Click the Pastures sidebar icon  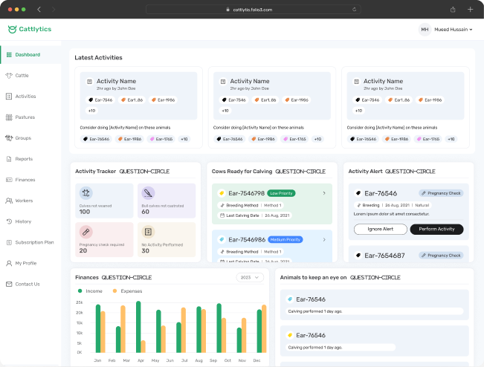tap(8, 117)
